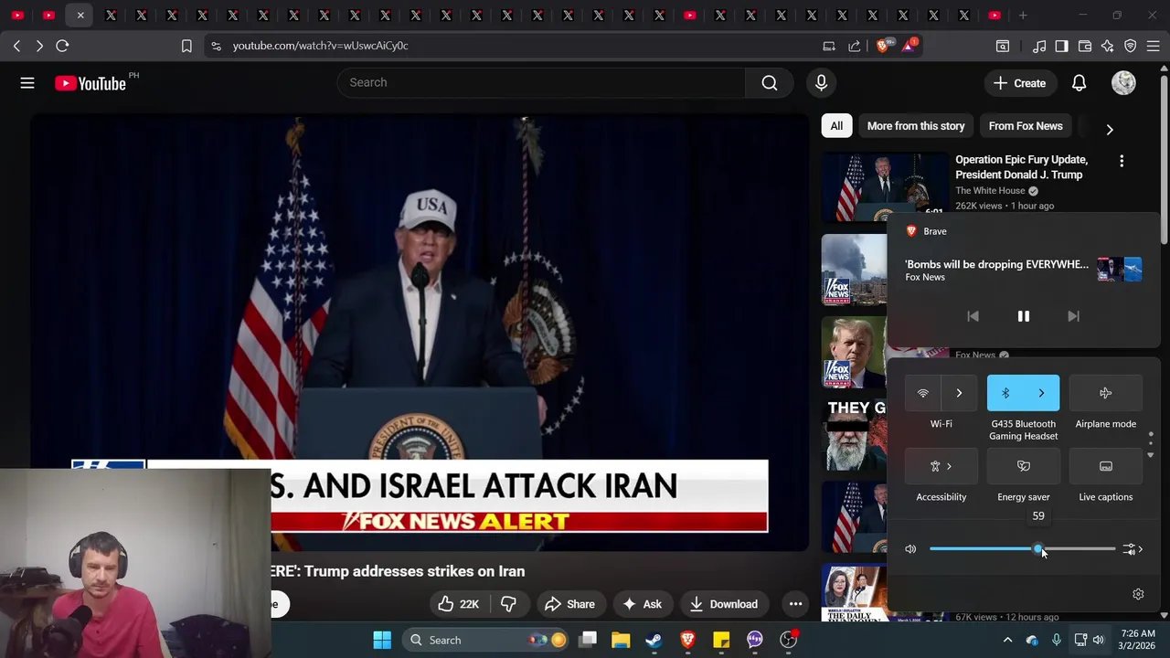Open the share page icon in address bar
Screen dimensions: 1170x658
(x=855, y=46)
